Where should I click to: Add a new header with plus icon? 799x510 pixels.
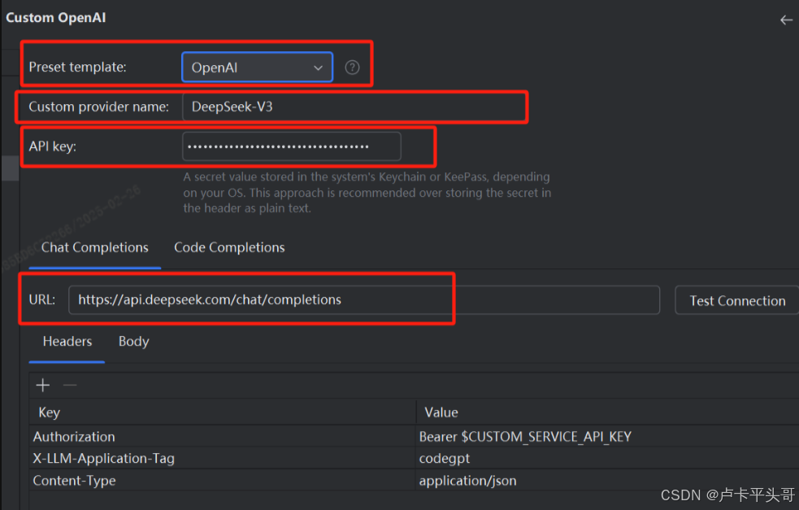(43, 385)
